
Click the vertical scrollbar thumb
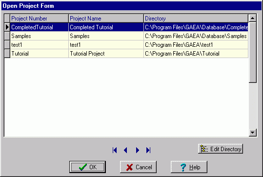pyautogui.click(x=253, y=52)
